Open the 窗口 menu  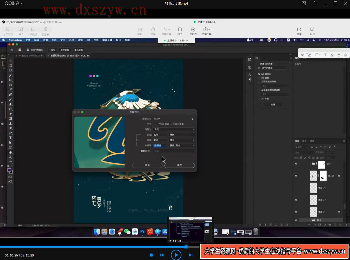point(118,40)
